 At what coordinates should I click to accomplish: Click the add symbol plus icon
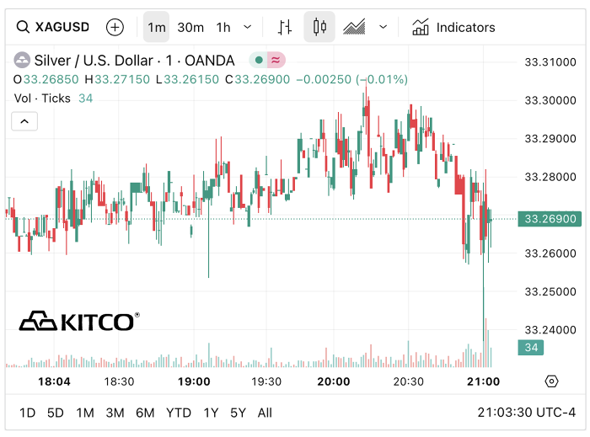coord(115,28)
